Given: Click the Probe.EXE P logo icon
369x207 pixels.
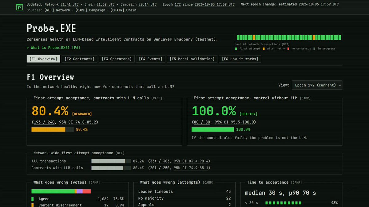Looking at the screenshot, I should click(20, 7).
